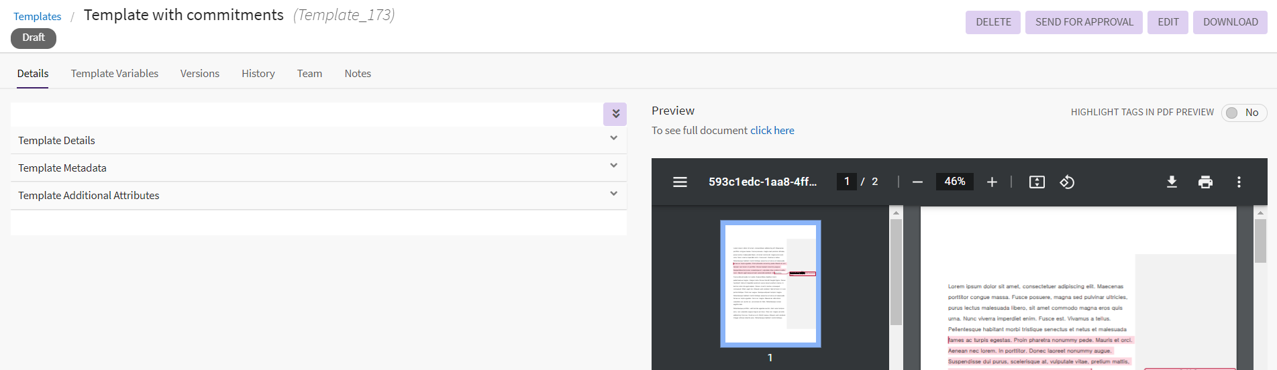Open the PDF viewer more actions menu

tap(1239, 182)
